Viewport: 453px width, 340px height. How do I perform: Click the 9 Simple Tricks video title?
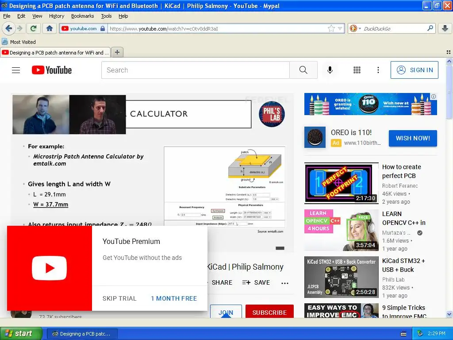(404, 312)
